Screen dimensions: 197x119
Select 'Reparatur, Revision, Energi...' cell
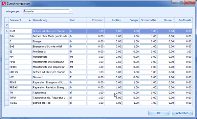click(51, 87)
